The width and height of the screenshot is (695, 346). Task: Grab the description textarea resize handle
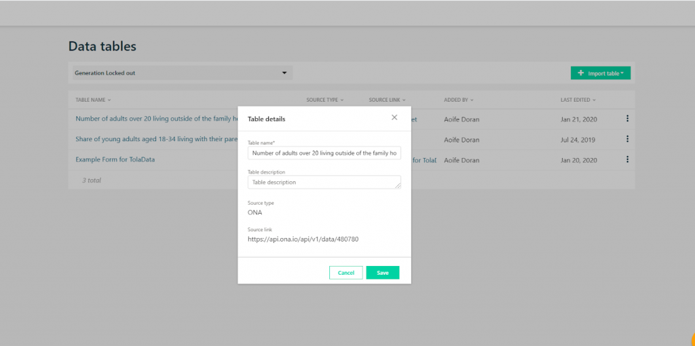coord(398,186)
